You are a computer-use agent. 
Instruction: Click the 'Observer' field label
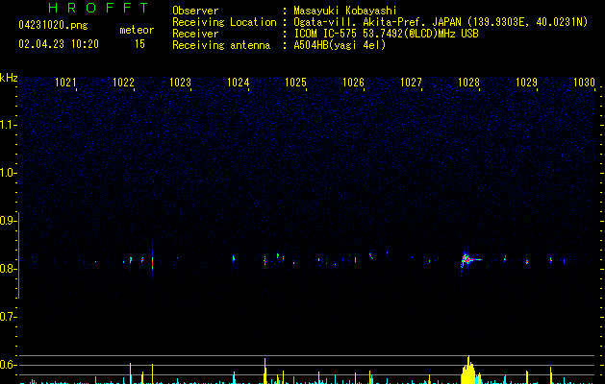click(x=195, y=11)
